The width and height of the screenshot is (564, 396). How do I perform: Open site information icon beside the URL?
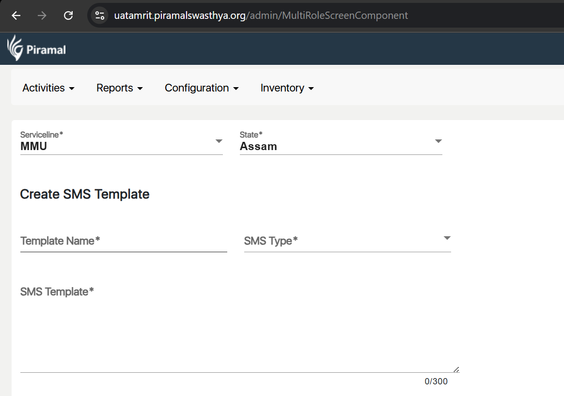[x=100, y=15]
